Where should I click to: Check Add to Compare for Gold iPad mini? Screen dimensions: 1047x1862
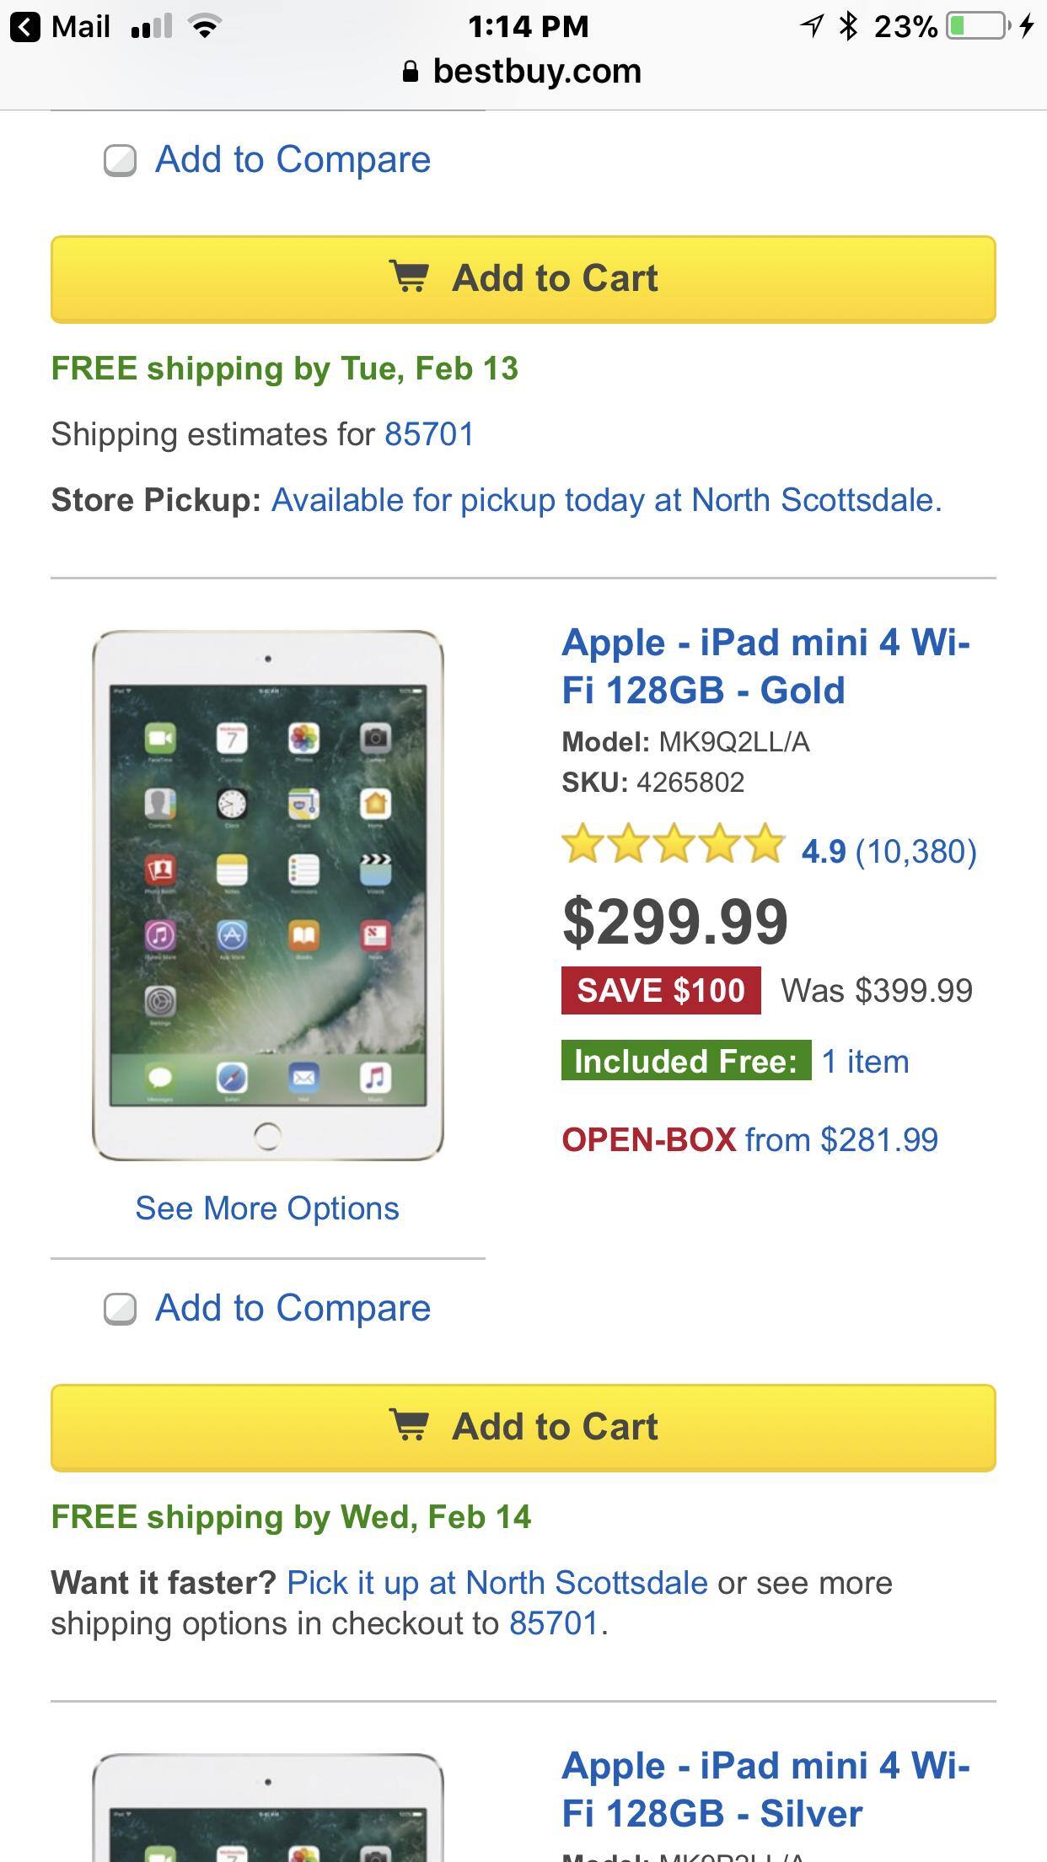120,1309
